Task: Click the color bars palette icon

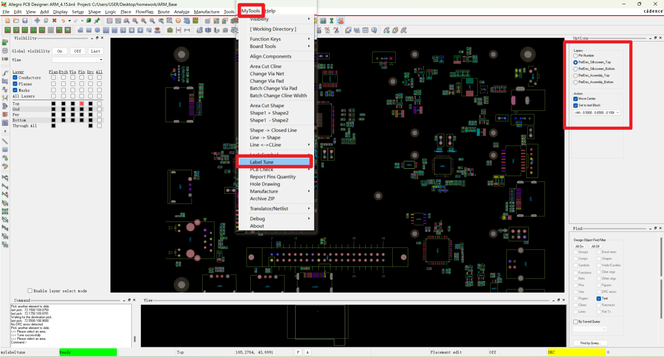Action: coord(323,21)
